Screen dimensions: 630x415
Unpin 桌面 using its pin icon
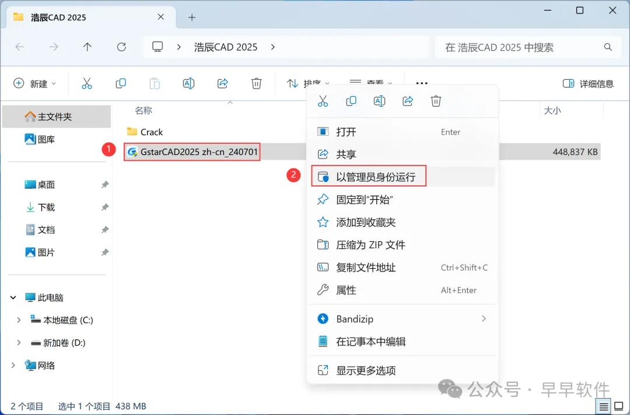105,185
